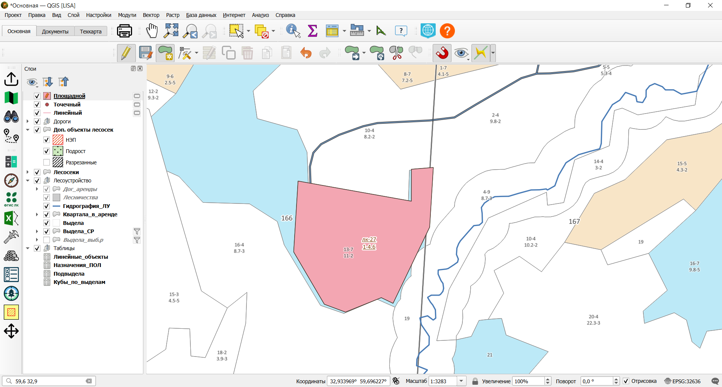Click the Print layout printer icon
The image size is (722, 387).
(x=124, y=31)
